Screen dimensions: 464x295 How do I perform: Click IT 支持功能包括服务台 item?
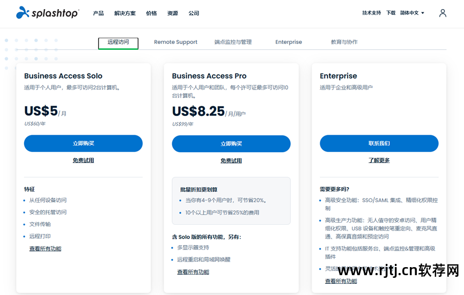380,253
